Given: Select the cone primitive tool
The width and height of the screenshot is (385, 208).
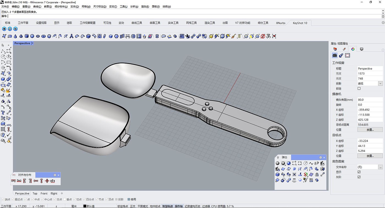Looking at the screenshot, I should [15, 36].
